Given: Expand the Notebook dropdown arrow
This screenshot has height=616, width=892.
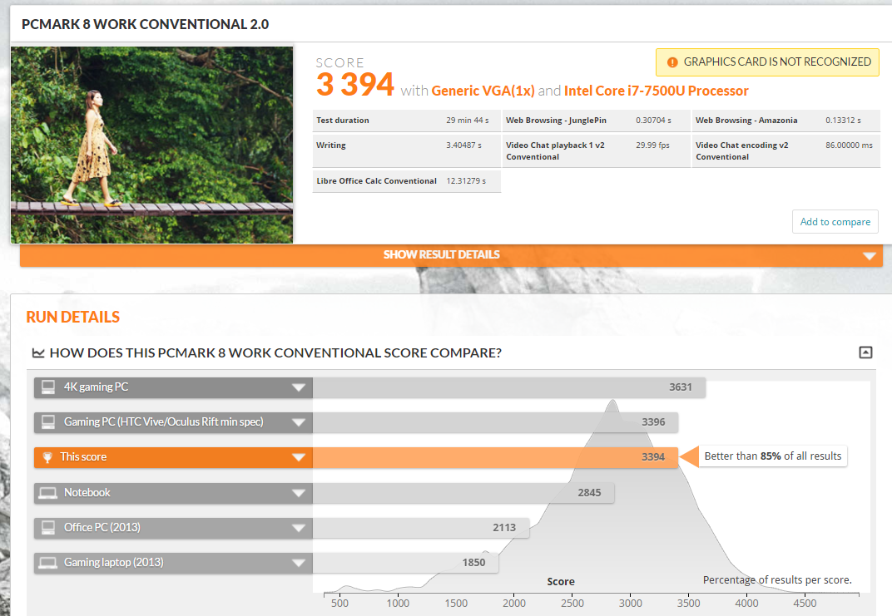Looking at the screenshot, I should point(299,493).
